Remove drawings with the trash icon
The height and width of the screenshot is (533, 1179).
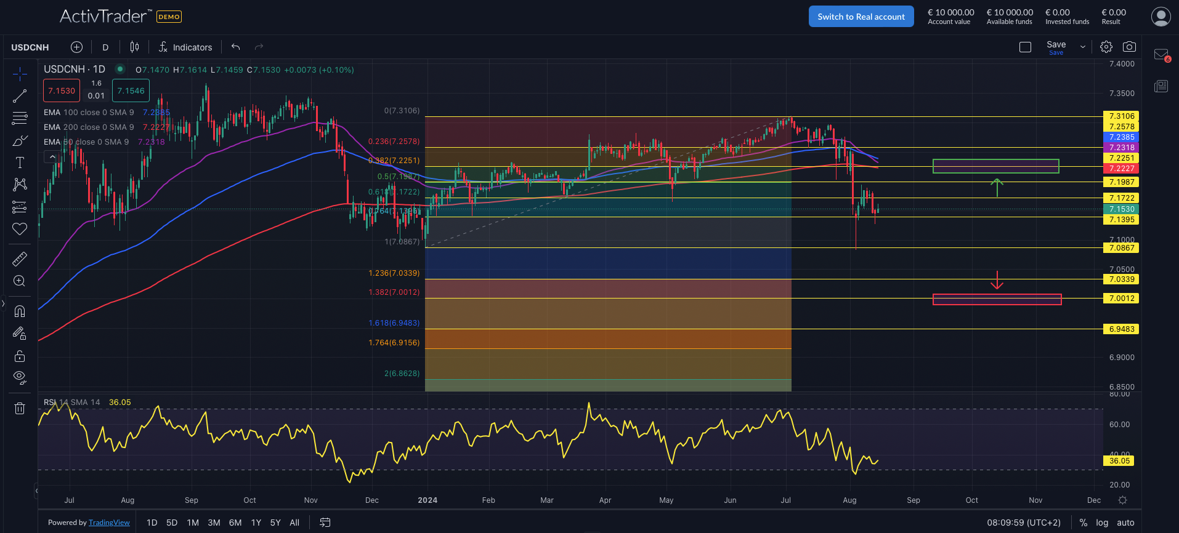20,408
